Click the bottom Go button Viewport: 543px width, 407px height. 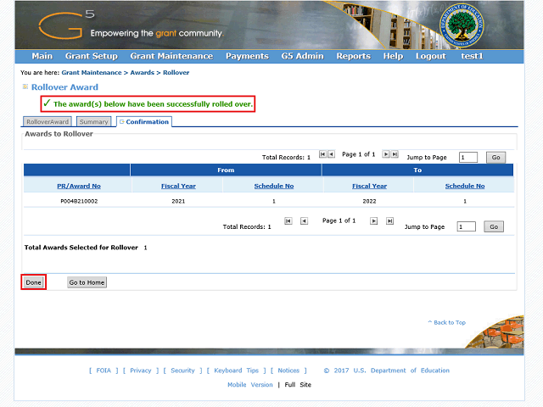click(494, 226)
